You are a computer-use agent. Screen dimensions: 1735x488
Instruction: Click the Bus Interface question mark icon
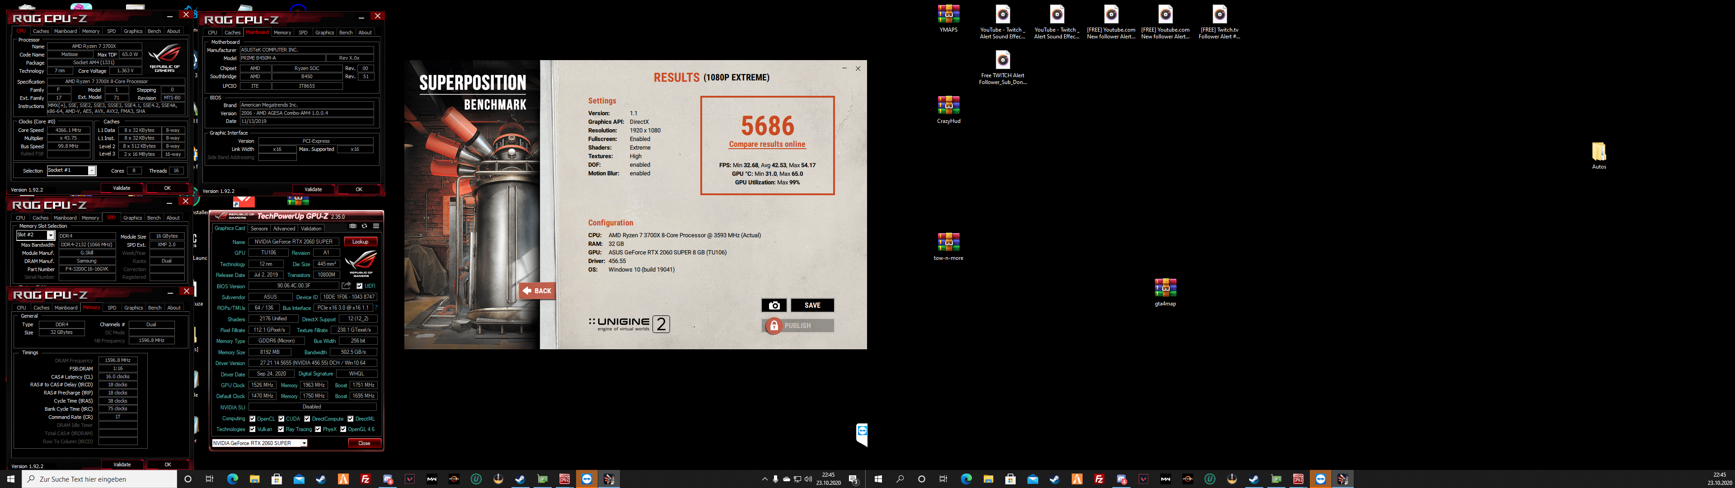coord(376,307)
